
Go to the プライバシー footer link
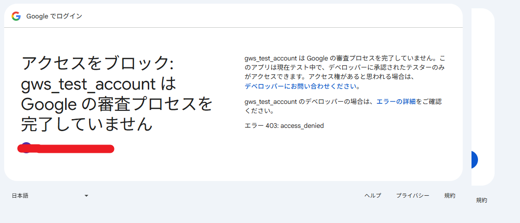click(412, 196)
